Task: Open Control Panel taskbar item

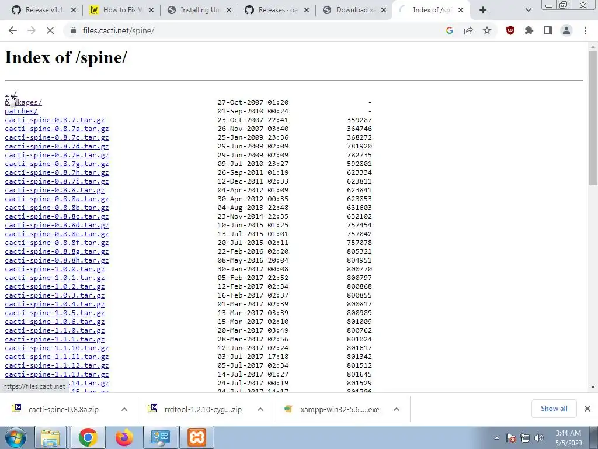Action: click(160, 437)
